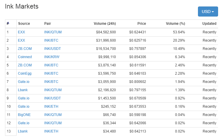Open INK/BTC pair in row 7

point(51,82)
